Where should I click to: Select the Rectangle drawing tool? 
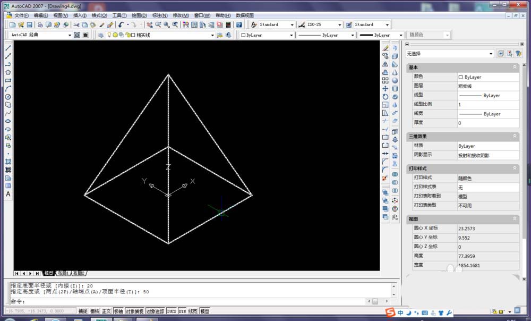[8, 81]
